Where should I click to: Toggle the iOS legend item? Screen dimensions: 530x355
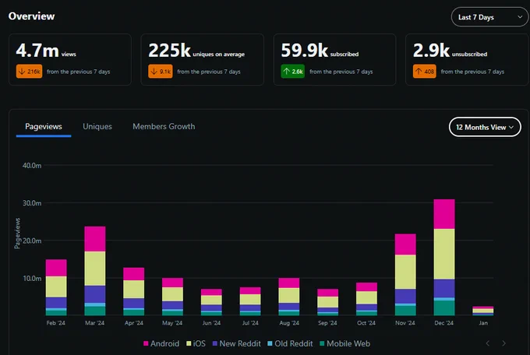pos(196,343)
